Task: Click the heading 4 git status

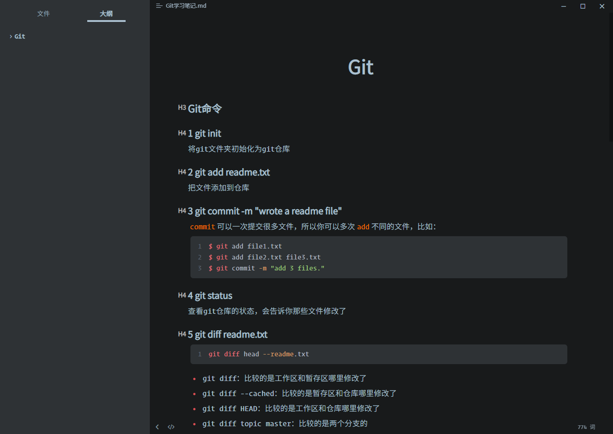Action: pyautogui.click(x=210, y=296)
